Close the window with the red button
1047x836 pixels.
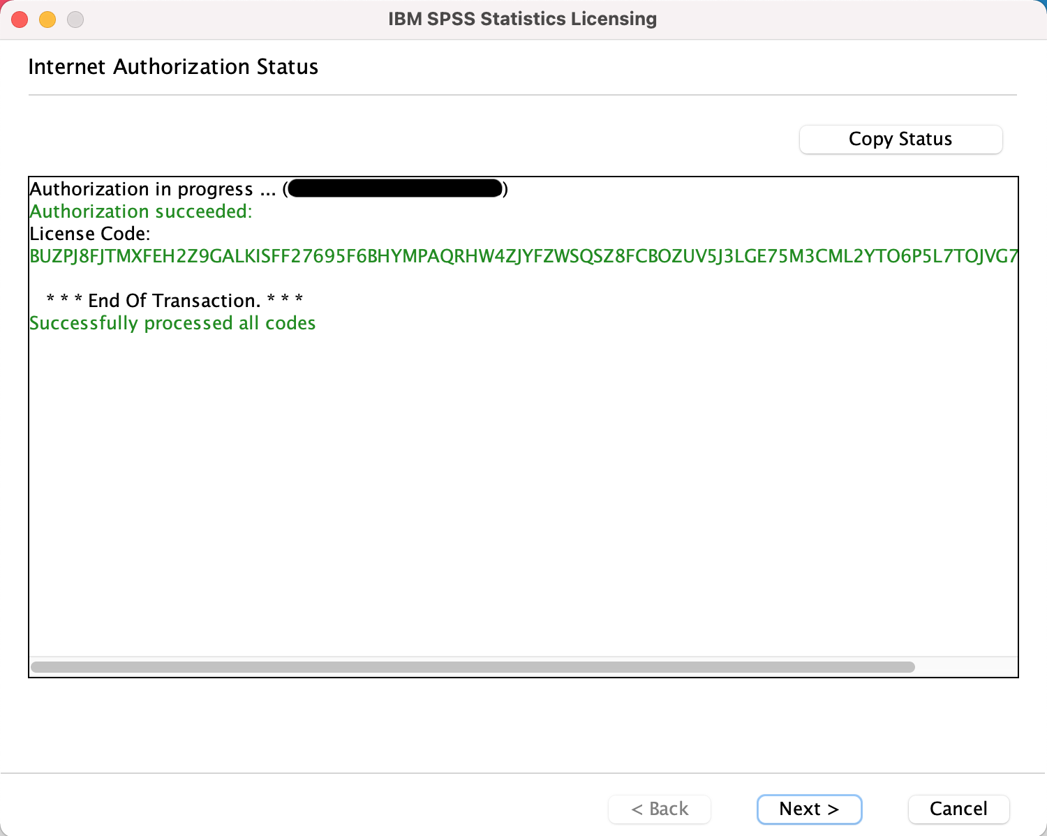tap(20, 20)
